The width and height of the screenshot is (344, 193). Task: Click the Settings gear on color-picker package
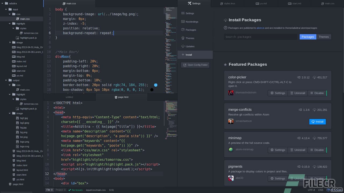(x=277, y=93)
